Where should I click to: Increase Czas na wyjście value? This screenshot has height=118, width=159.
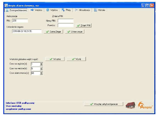point(41,63)
